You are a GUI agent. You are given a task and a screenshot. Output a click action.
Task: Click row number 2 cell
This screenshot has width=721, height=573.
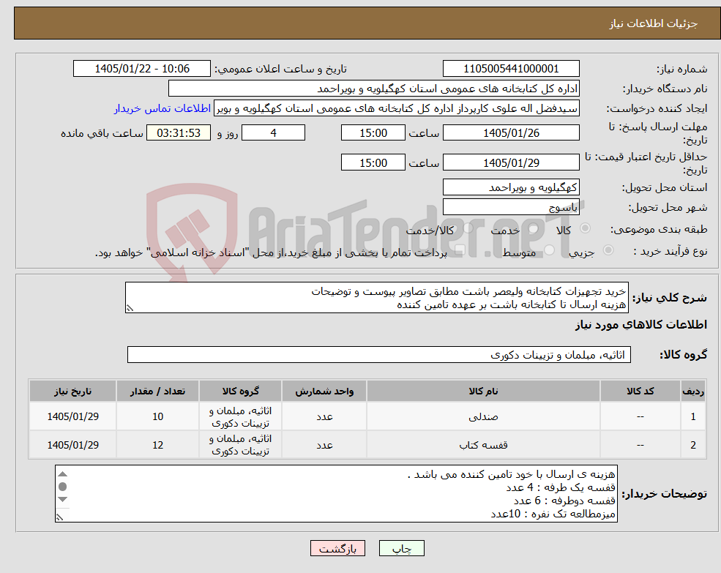(693, 445)
